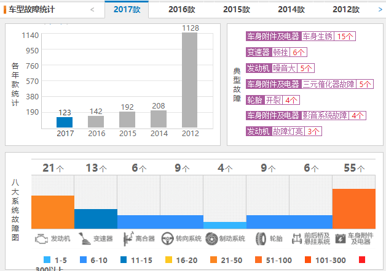
Task: Click the 11-15 legend color swatch
Action: pyautogui.click(x=124, y=259)
